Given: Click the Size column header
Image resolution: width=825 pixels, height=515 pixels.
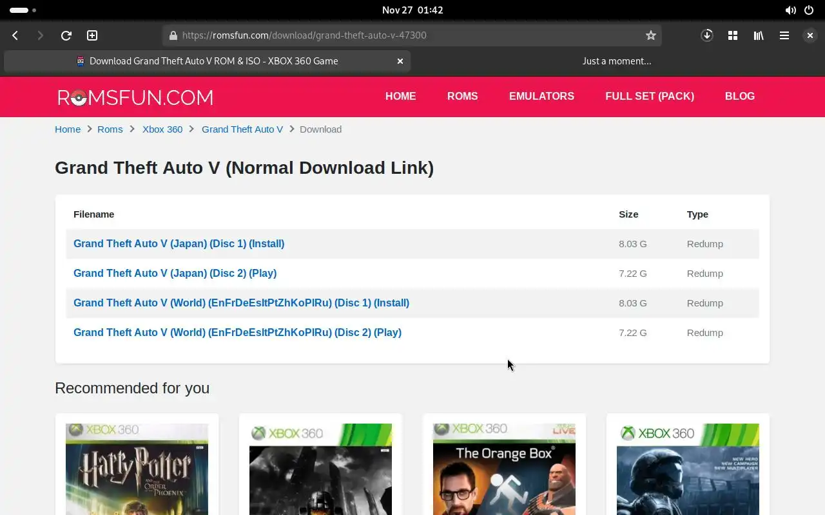Looking at the screenshot, I should [x=628, y=214].
